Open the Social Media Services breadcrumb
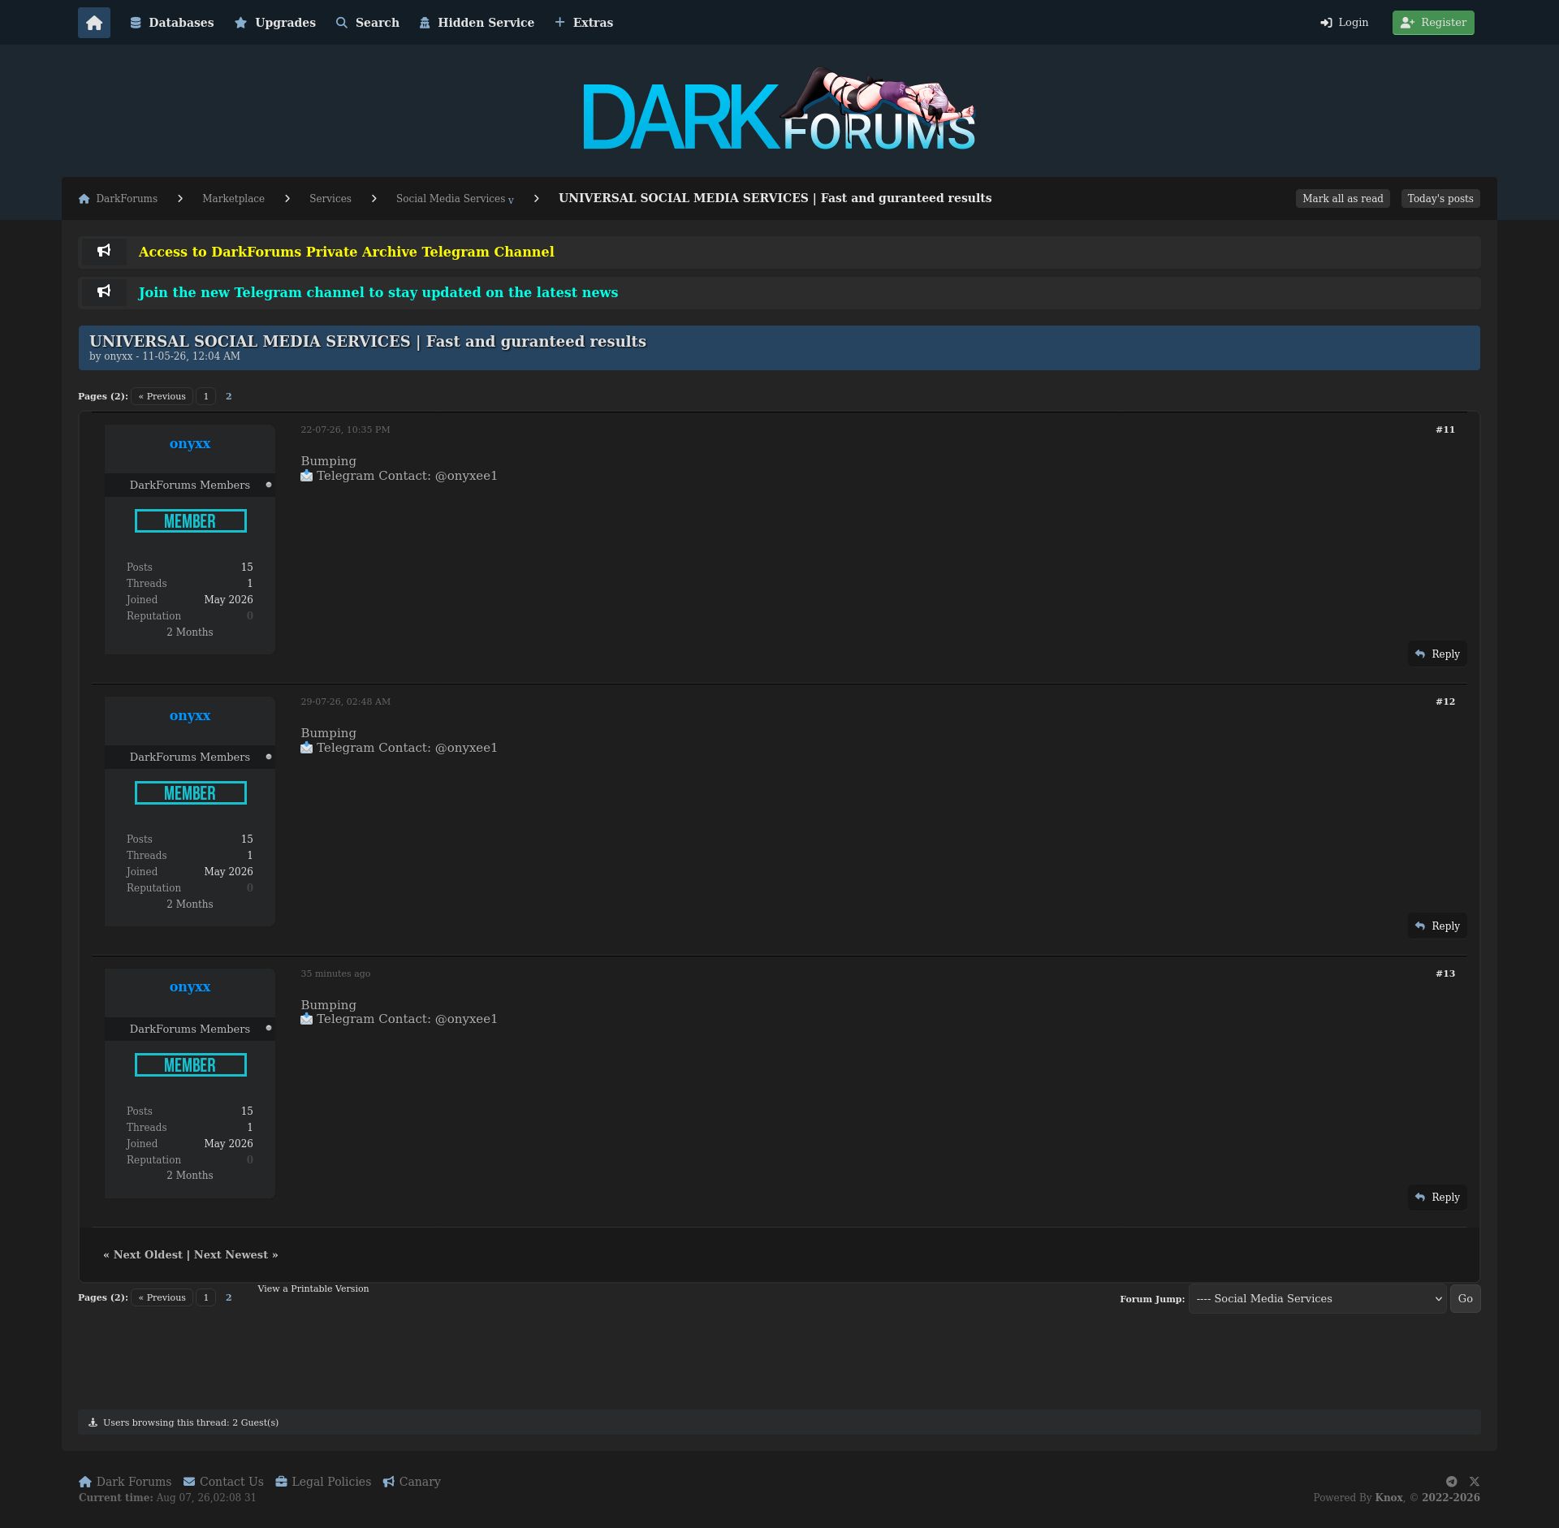This screenshot has width=1559, height=1528. click(451, 199)
